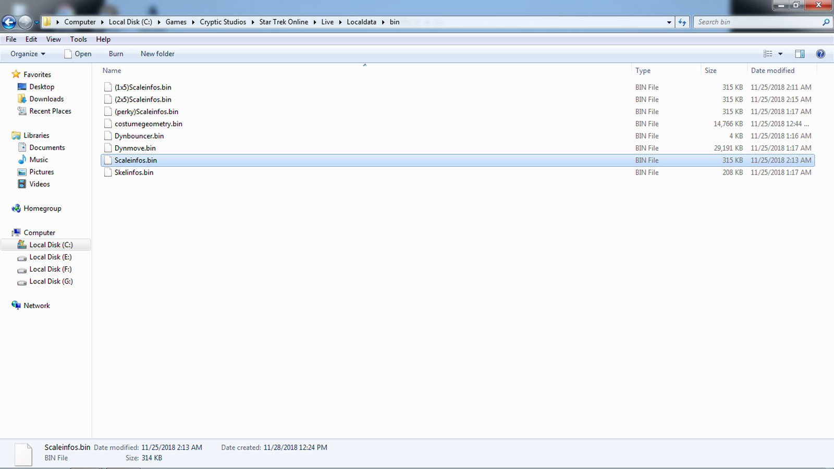Viewport: 834px width, 469px height.
Task: Expand the Organize dropdown menu
Action: 28,54
